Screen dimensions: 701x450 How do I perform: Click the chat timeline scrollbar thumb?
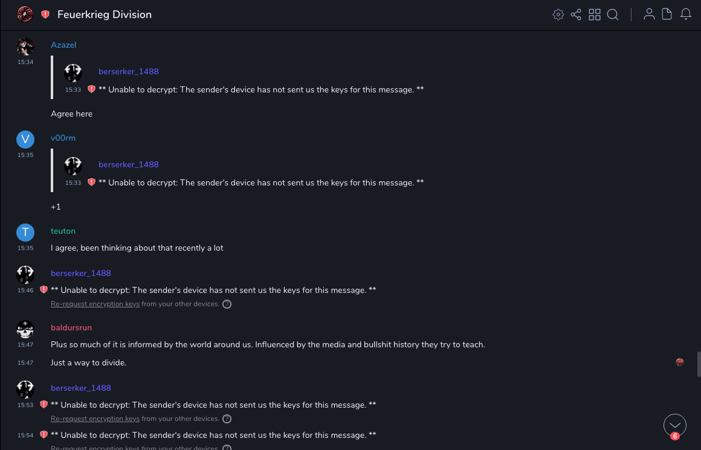(x=699, y=364)
